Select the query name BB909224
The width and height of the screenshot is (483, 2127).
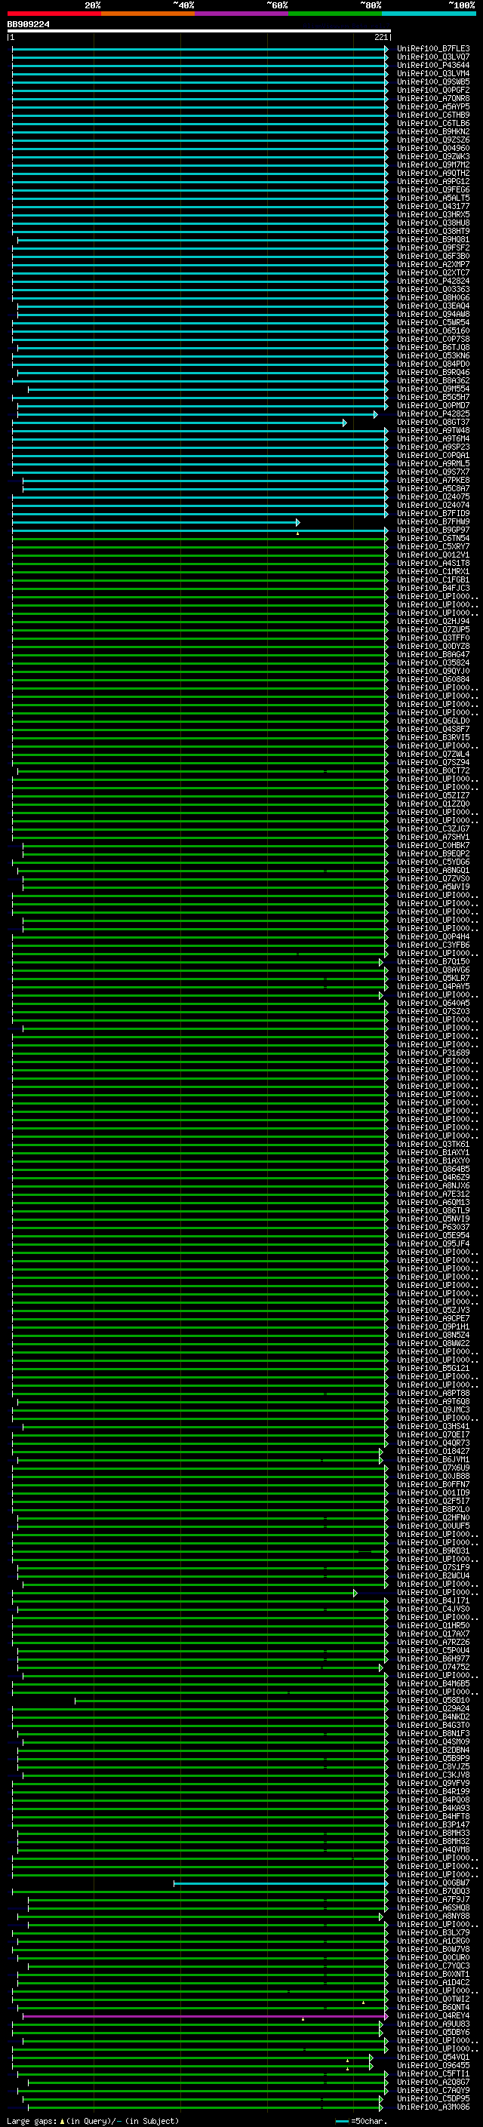28,24
